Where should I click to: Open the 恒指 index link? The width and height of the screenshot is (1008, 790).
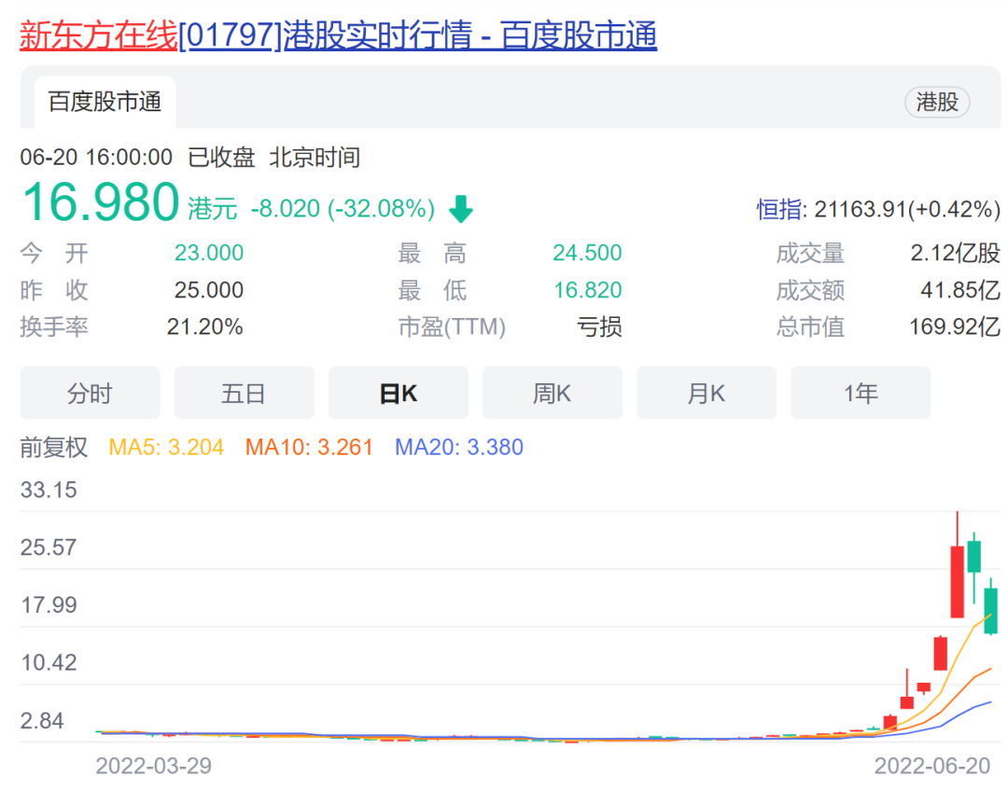(x=778, y=210)
